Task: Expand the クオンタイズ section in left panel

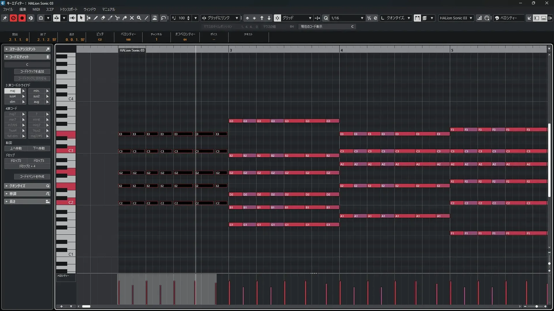Action: 27,186
